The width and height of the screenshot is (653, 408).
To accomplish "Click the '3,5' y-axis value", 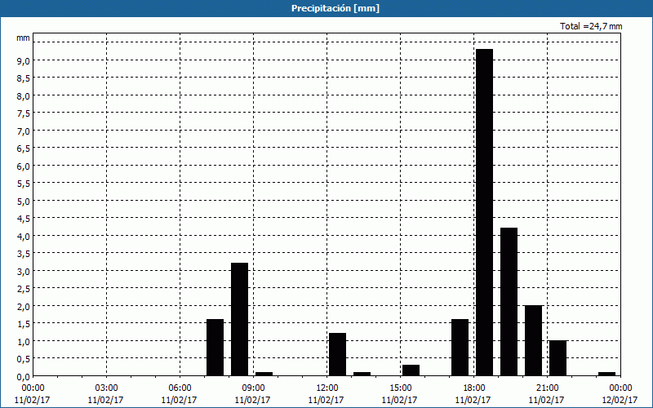I will [x=23, y=254].
